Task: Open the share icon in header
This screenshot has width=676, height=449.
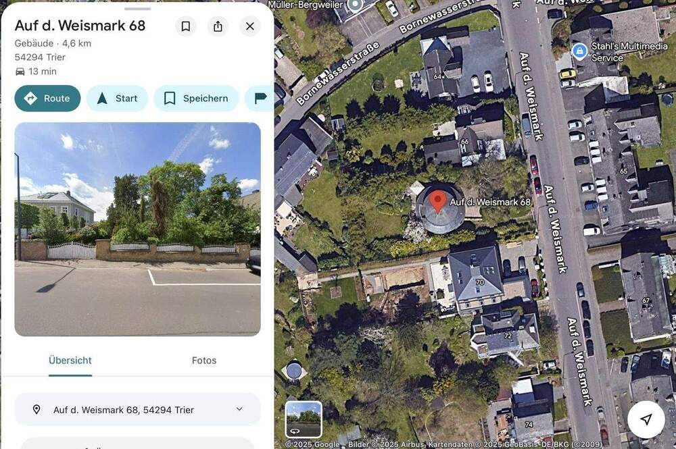Action: [218, 26]
